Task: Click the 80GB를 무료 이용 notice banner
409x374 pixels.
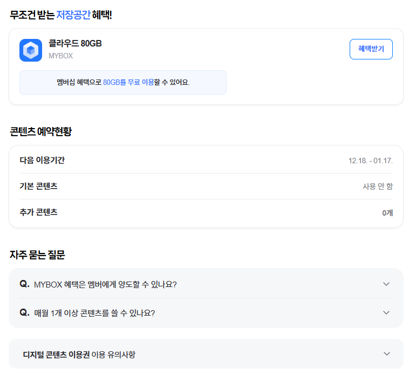Action: [x=123, y=82]
